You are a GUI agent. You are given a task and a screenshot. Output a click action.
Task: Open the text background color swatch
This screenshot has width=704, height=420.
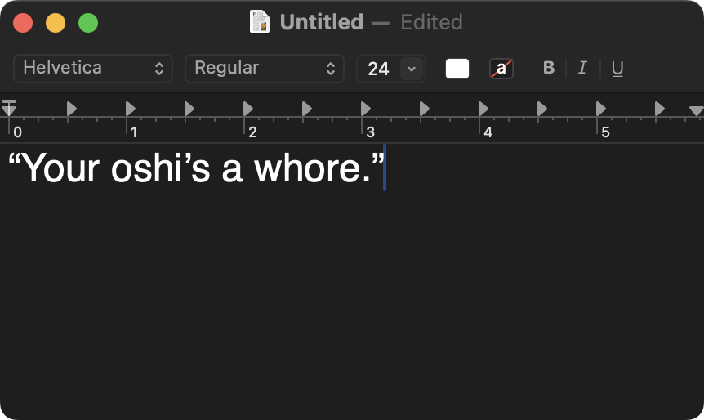pos(501,69)
